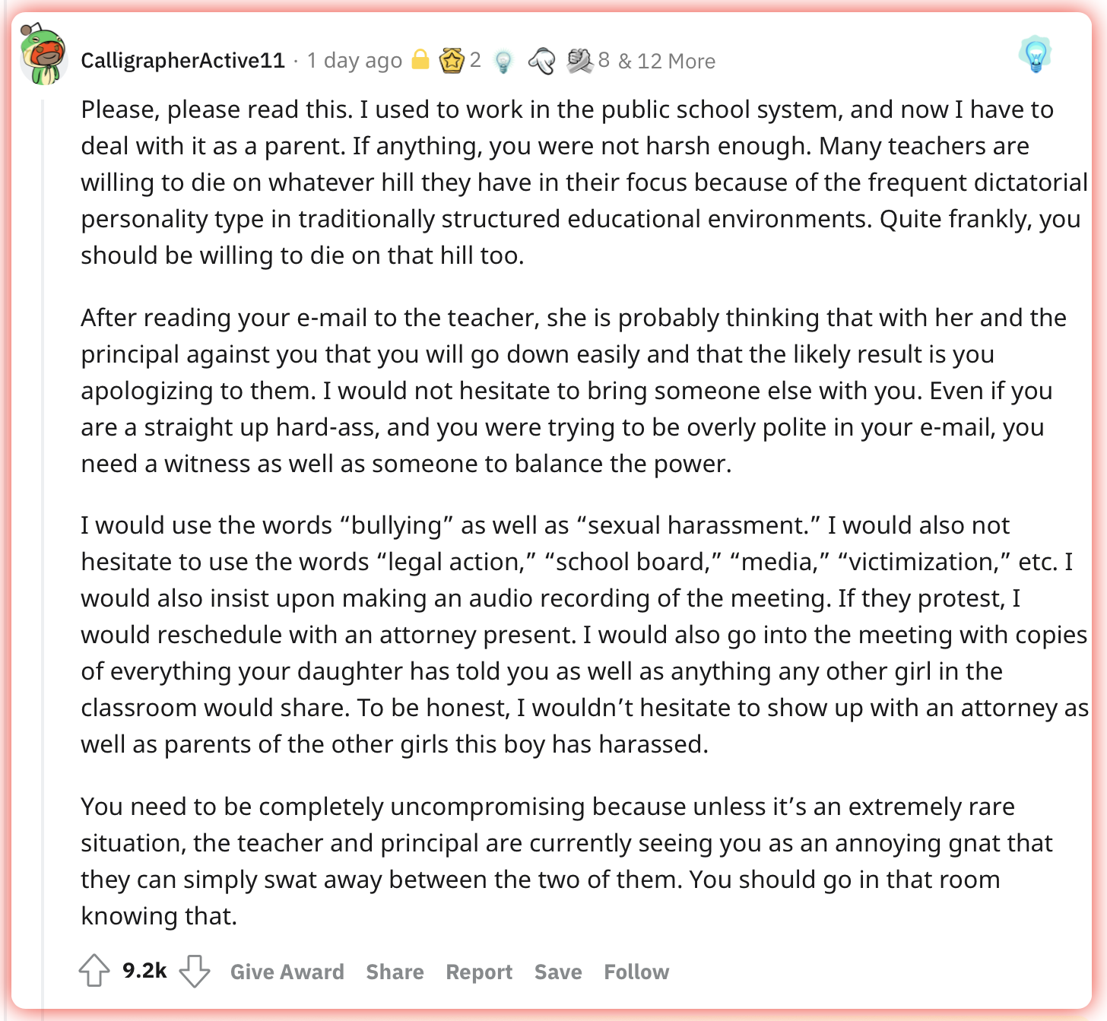Report this comment
Viewport: 1107px width, 1021px height.
[479, 972]
